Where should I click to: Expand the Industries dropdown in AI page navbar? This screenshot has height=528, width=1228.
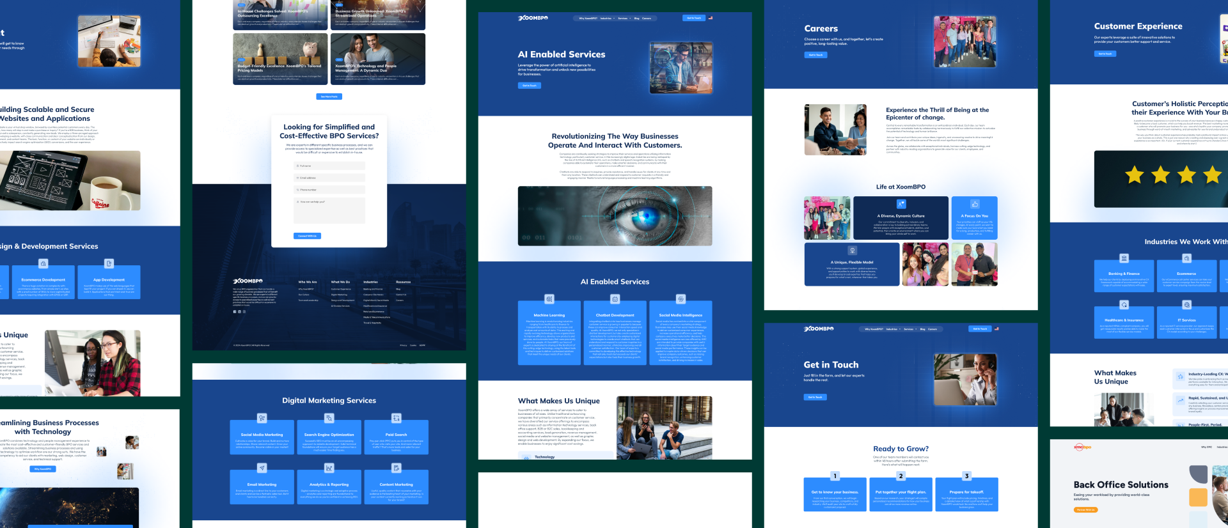tap(607, 19)
